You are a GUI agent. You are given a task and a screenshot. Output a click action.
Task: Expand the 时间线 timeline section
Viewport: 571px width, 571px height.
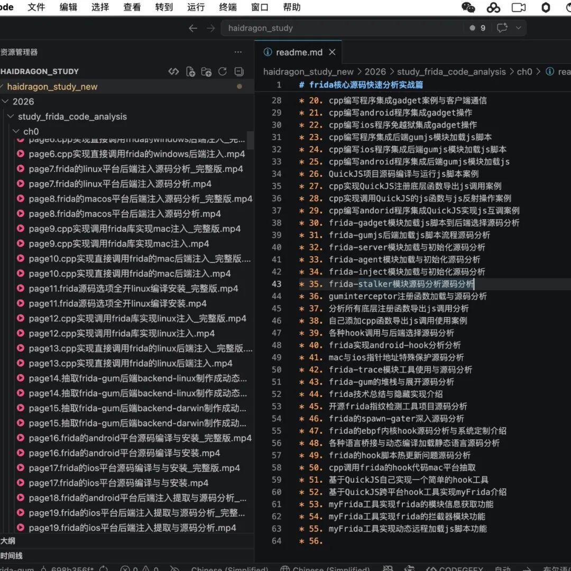127,556
